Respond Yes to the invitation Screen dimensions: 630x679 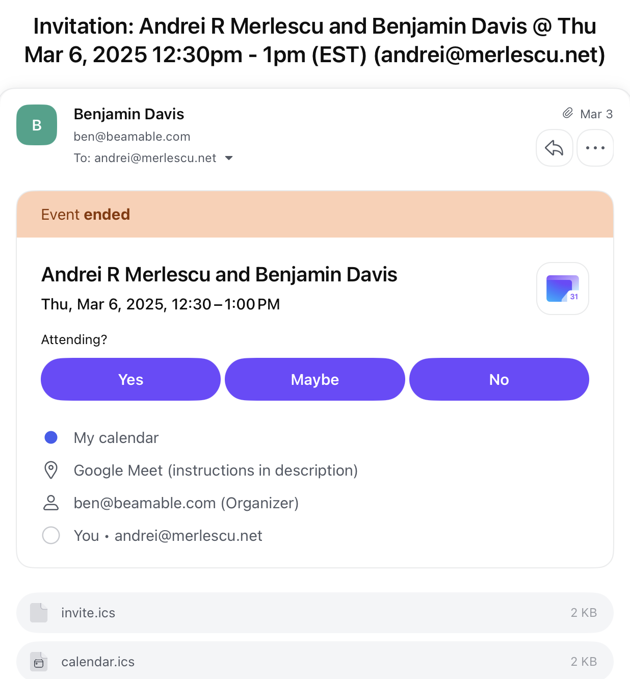click(x=130, y=379)
